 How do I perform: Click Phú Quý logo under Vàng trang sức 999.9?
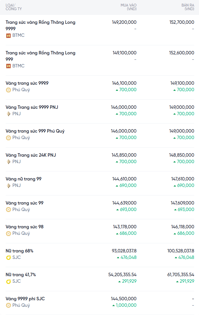8,90
